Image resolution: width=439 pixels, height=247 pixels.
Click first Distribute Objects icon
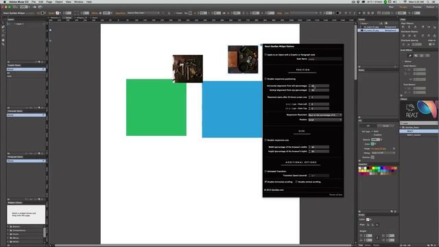click(x=403, y=36)
